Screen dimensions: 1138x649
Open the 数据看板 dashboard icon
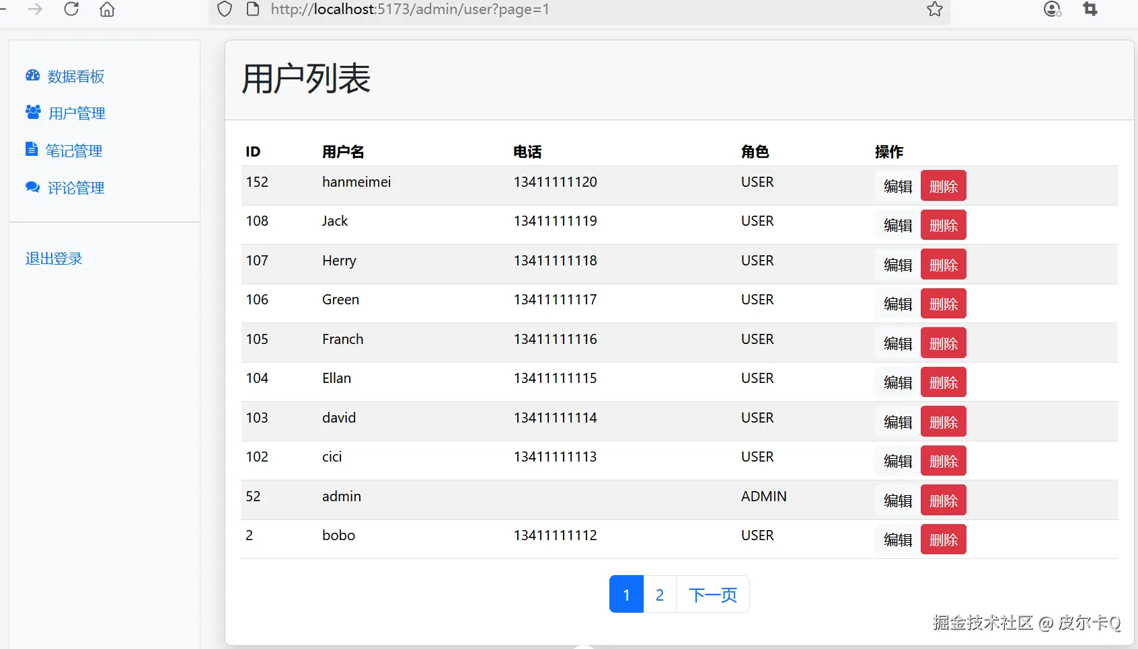pos(32,76)
